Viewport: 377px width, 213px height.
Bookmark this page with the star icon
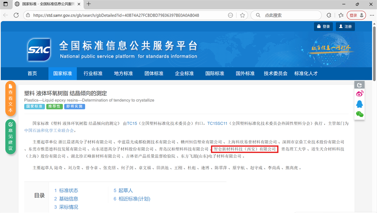242,15
